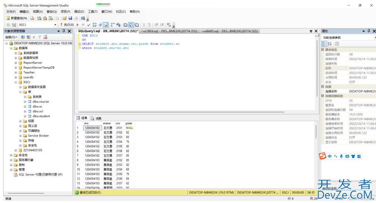Collapse the 连接详细信息 property group
The width and height of the screenshot is (376, 203).
coord(323,96)
